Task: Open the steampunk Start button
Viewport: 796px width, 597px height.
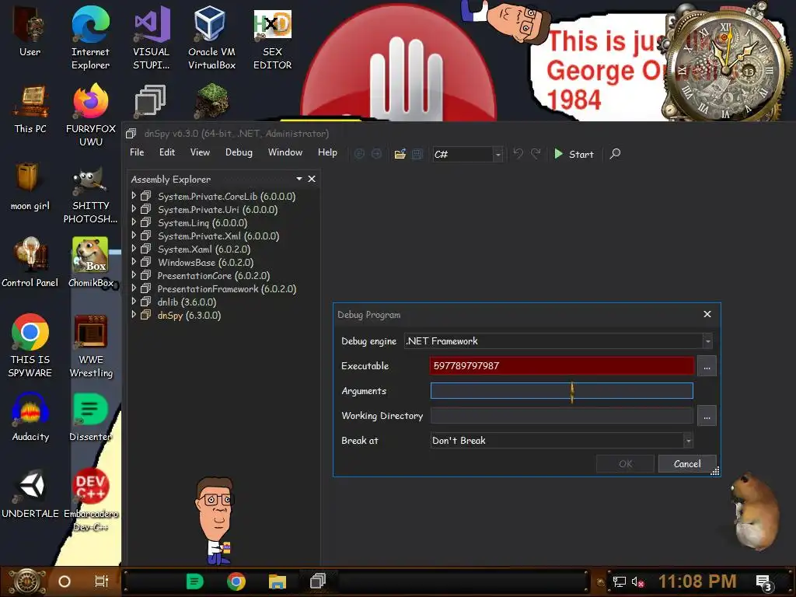Action: pyautogui.click(x=27, y=581)
